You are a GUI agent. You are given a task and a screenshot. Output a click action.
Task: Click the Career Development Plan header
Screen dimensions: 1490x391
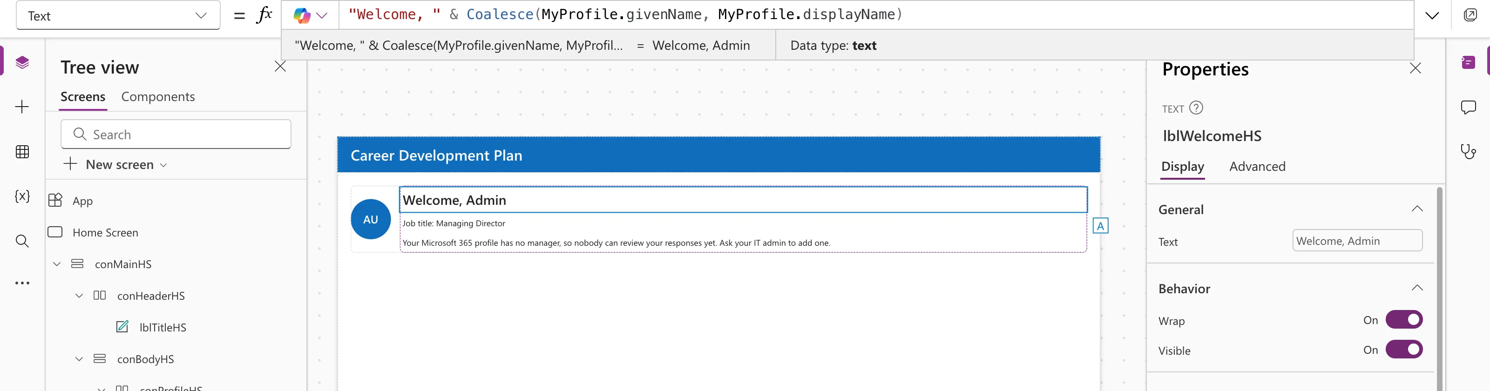[x=718, y=155]
